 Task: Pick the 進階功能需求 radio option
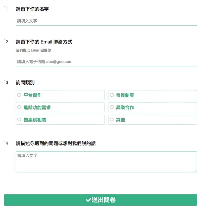coord(19,107)
